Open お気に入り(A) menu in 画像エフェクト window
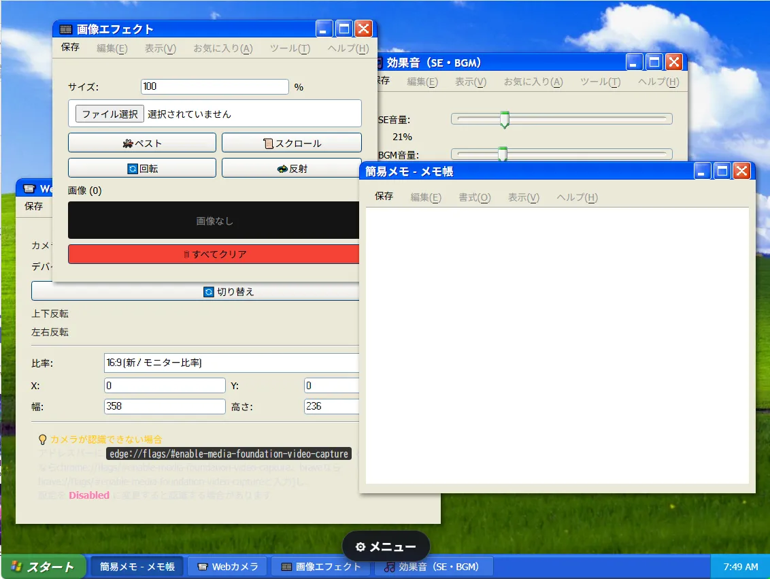 223,48
